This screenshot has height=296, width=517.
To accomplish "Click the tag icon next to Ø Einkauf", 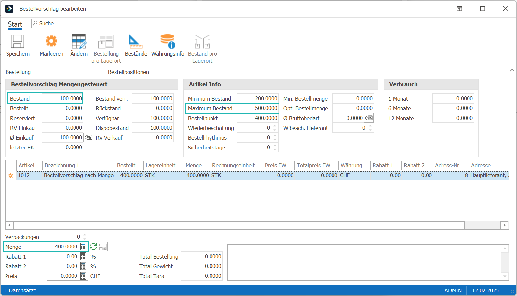I will (x=88, y=137).
